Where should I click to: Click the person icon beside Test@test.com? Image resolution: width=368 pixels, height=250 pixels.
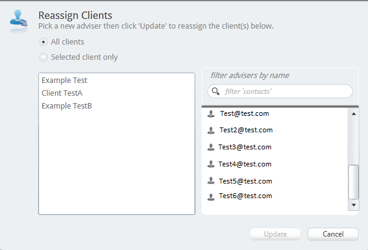pyautogui.click(x=211, y=113)
